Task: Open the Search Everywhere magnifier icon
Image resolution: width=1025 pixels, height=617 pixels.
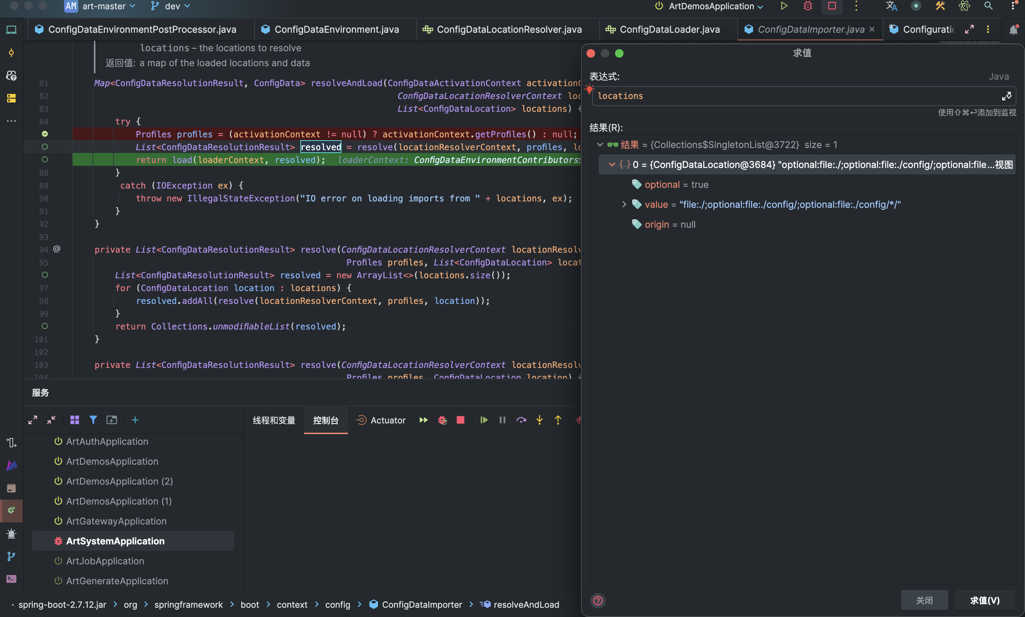Action: coord(988,6)
